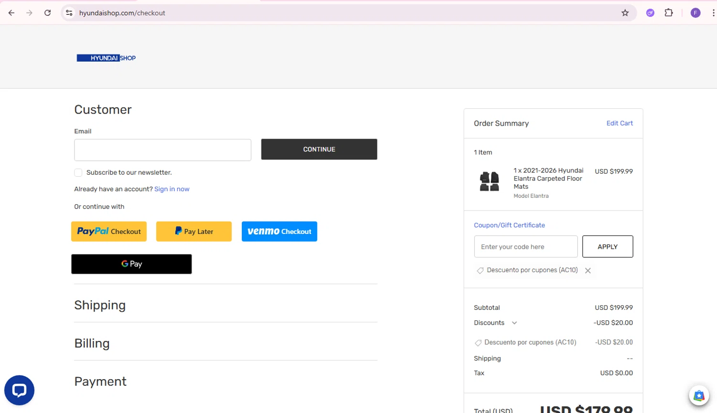Viewport: 717px width, 413px height.
Task: Click the floor mats product thumbnail
Action: click(489, 181)
